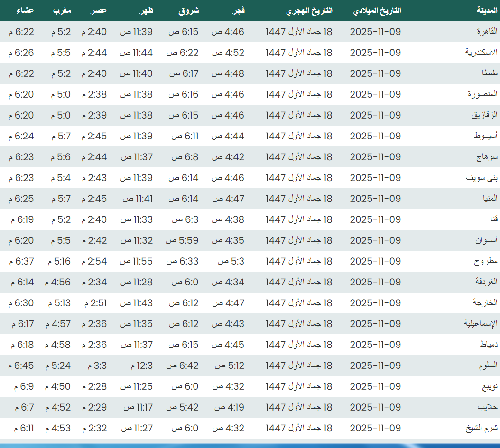The width and height of the screenshot is (500, 448).
Task: Click the شرم الشيخ city name
Action: click(482, 428)
